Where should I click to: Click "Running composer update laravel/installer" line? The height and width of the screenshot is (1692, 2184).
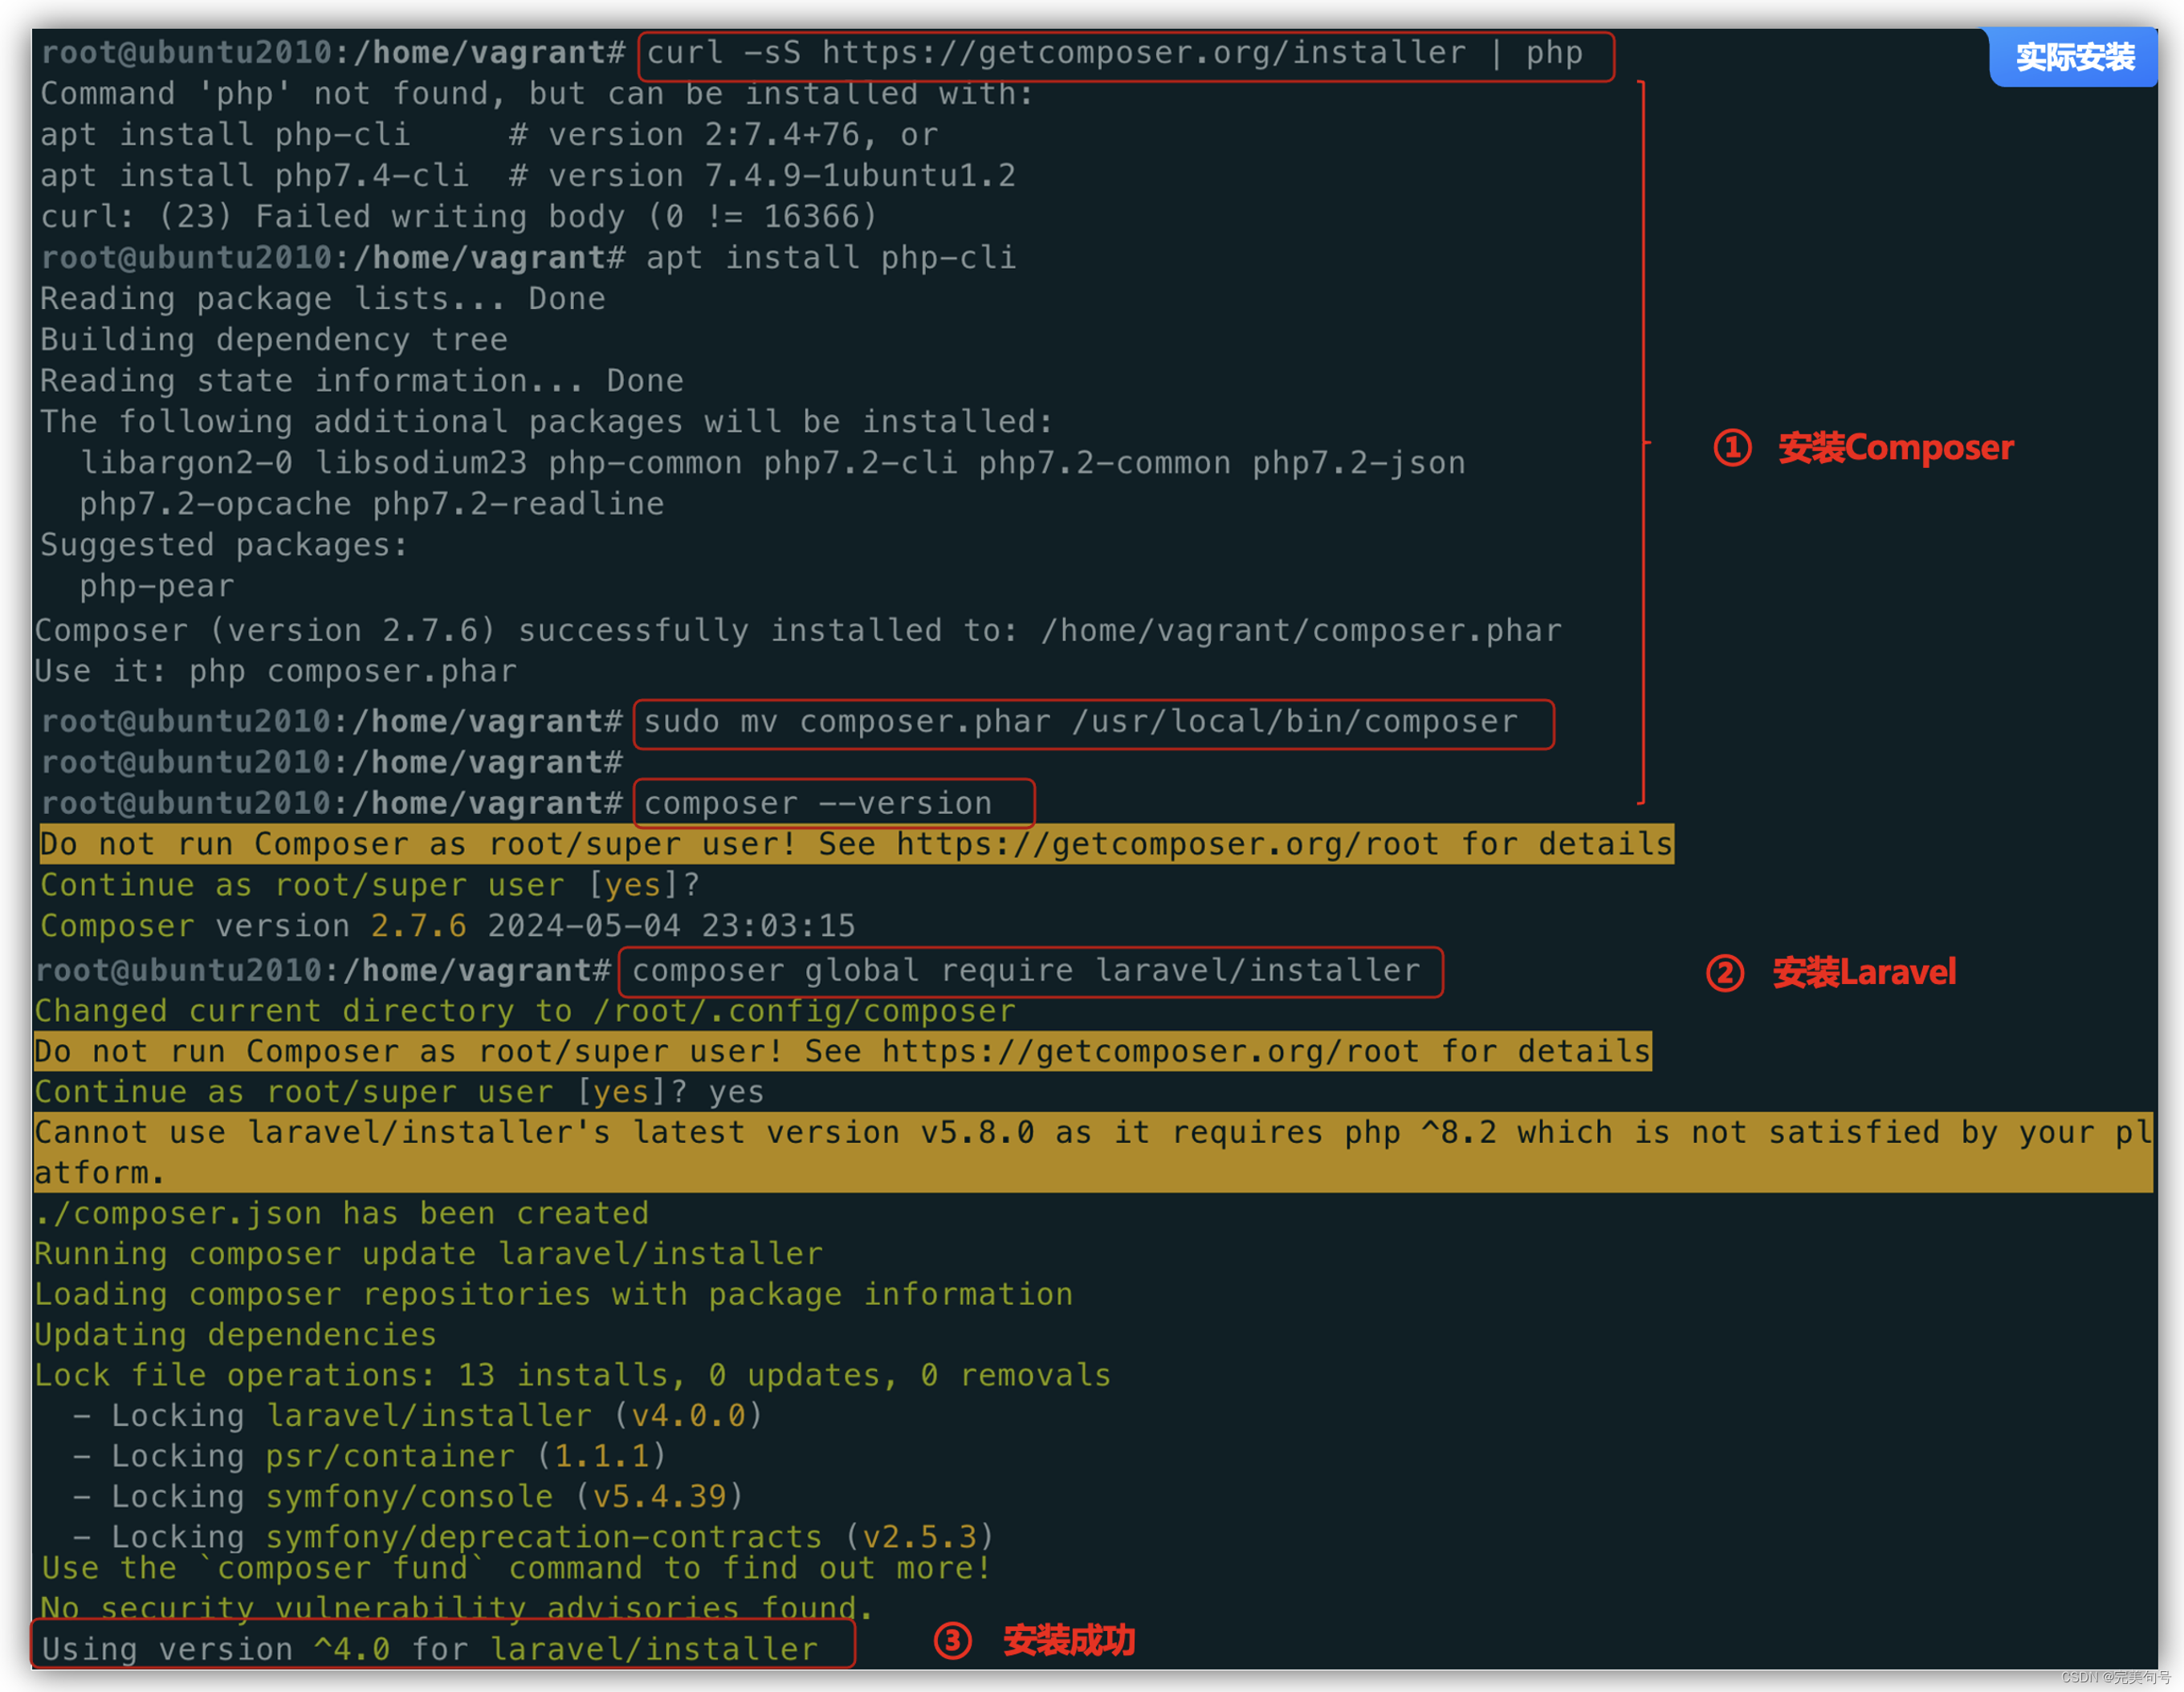[429, 1255]
